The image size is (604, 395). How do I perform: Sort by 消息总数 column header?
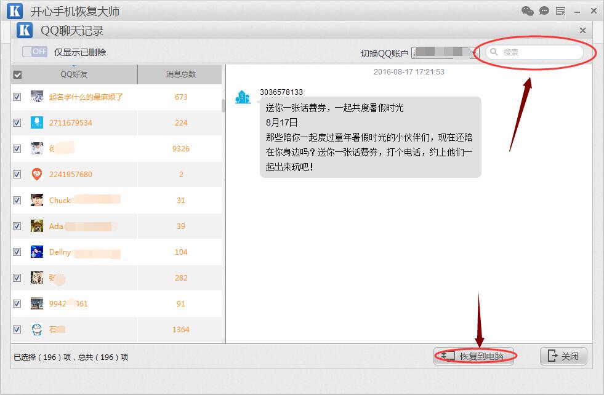click(x=180, y=74)
